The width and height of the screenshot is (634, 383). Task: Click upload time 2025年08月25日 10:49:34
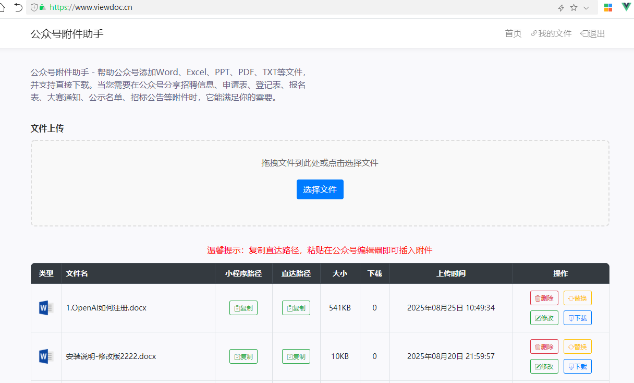[451, 308]
